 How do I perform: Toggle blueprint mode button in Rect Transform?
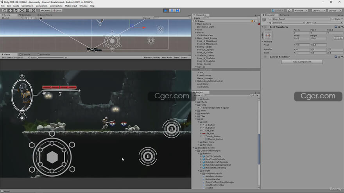(336, 38)
